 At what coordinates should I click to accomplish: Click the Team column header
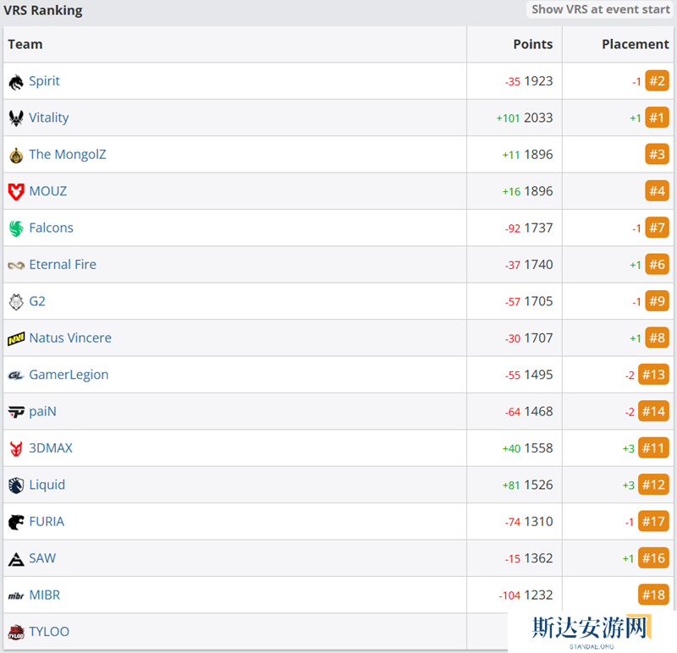point(25,44)
